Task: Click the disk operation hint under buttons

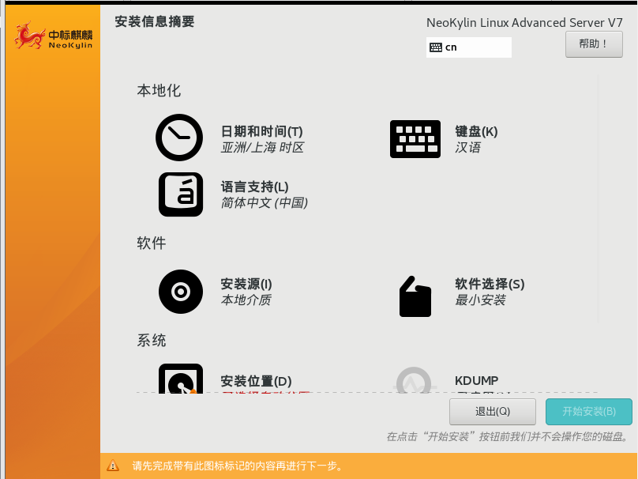Action: tap(508, 437)
